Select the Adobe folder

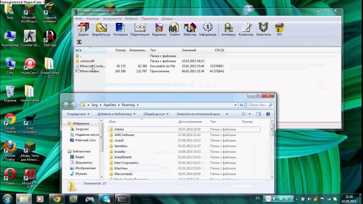[184, 129]
